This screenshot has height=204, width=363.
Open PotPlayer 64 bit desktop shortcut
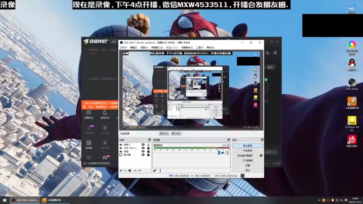[x=352, y=124]
